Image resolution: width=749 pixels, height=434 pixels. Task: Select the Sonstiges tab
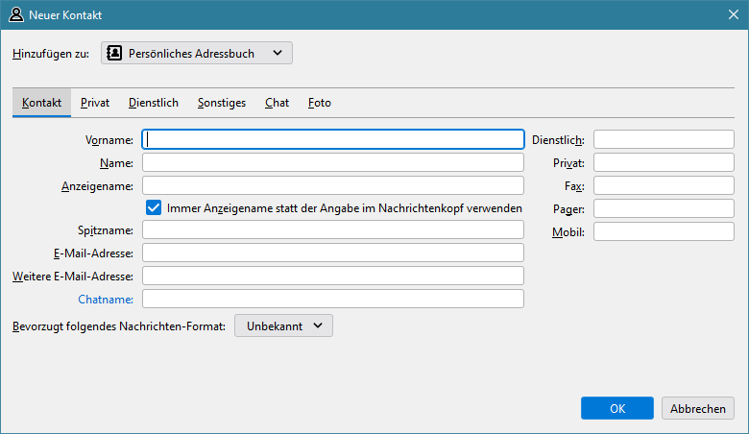[x=222, y=103]
